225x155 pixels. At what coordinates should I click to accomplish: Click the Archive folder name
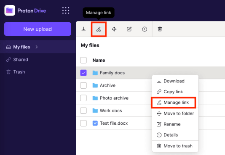[x=107, y=85]
